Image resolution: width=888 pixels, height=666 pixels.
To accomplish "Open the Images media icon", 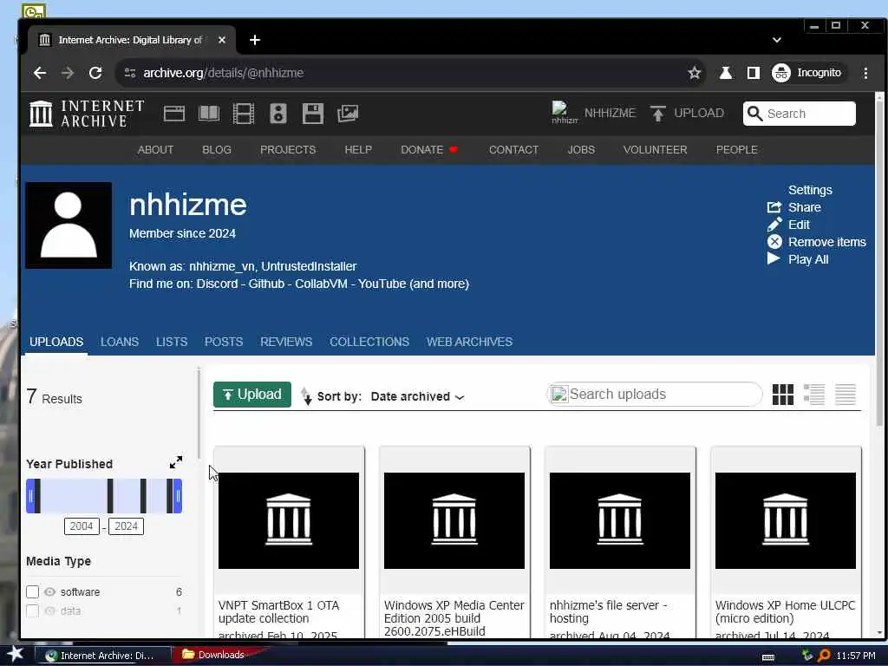I will 348,114.
